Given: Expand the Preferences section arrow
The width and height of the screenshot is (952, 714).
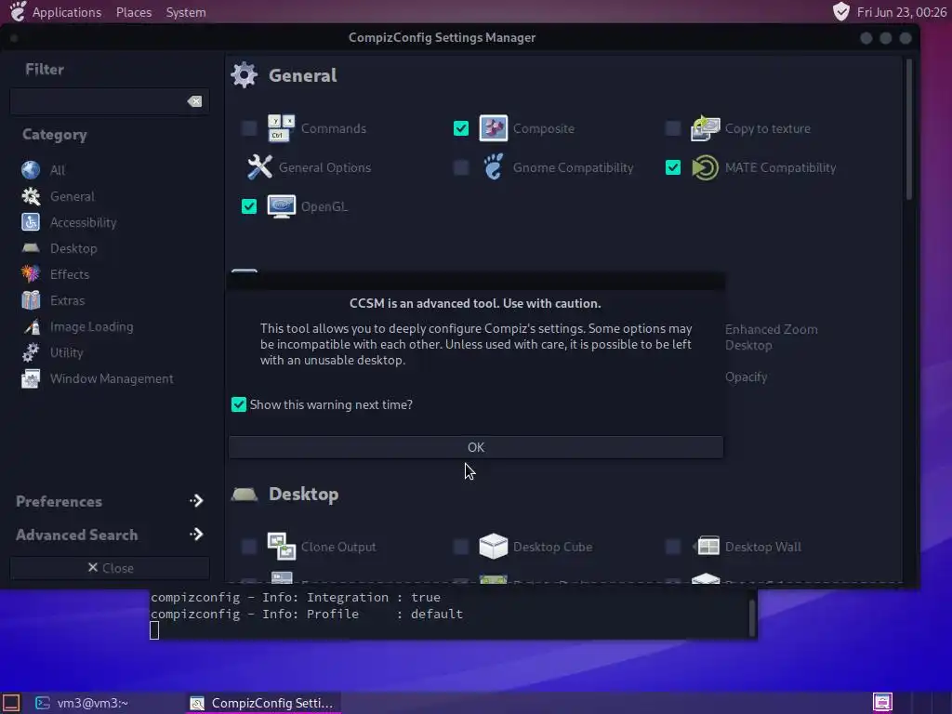Looking at the screenshot, I should click(196, 501).
